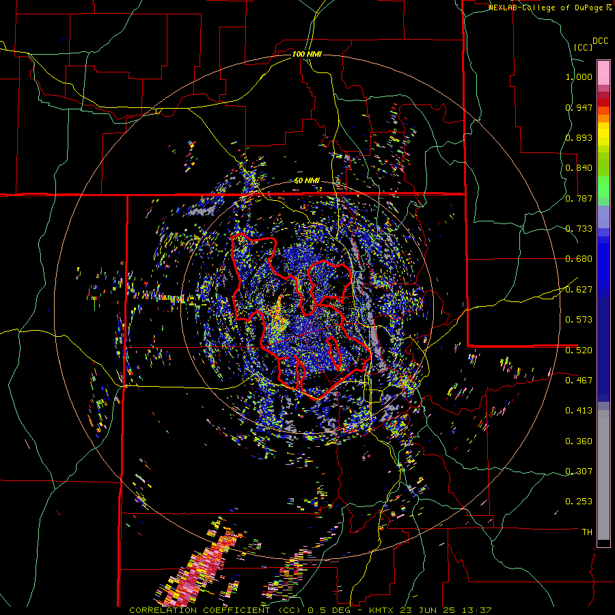Select the 0.573 legend value
615x615 pixels.
(x=579, y=320)
